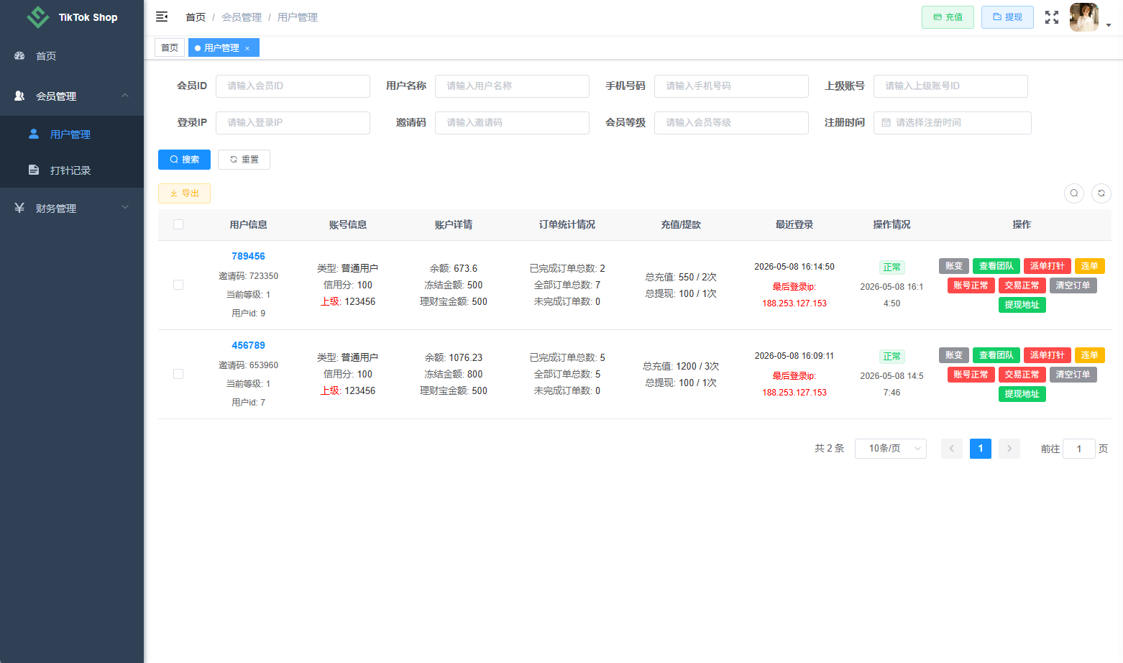Select all rows checkbox in header
Viewport: 1123px width, 663px height.
[178, 224]
